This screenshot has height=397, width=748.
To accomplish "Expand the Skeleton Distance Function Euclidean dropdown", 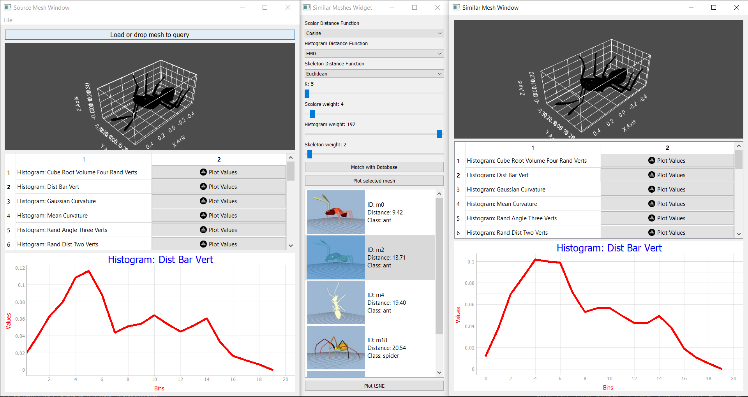I will 374,74.
